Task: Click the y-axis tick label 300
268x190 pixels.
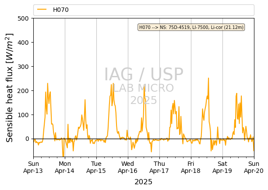Action: [23, 67]
